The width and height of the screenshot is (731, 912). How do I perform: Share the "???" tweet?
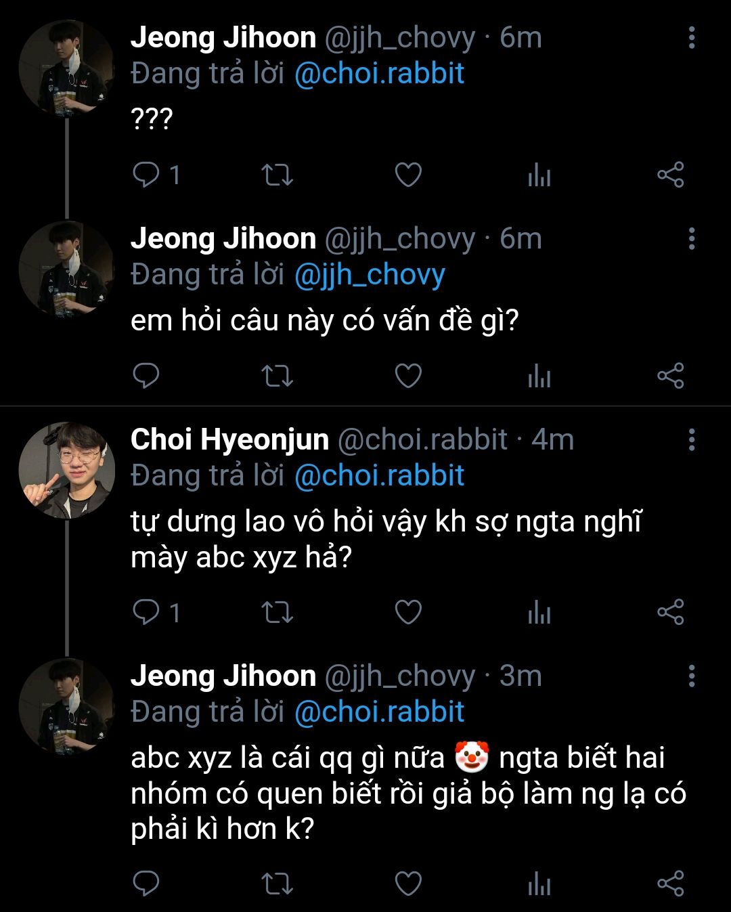click(x=671, y=175)
